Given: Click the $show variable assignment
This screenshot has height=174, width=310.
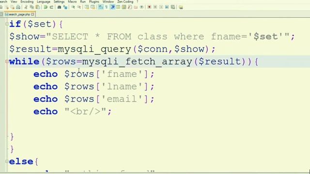Looking at the screenshot, I should 24,37.
